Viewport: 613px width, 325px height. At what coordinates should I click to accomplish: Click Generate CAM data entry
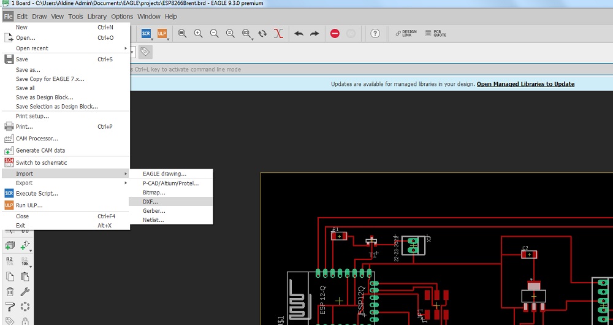(x=66, y=151)
